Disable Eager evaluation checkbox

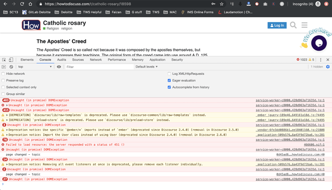tap(169, 81)
